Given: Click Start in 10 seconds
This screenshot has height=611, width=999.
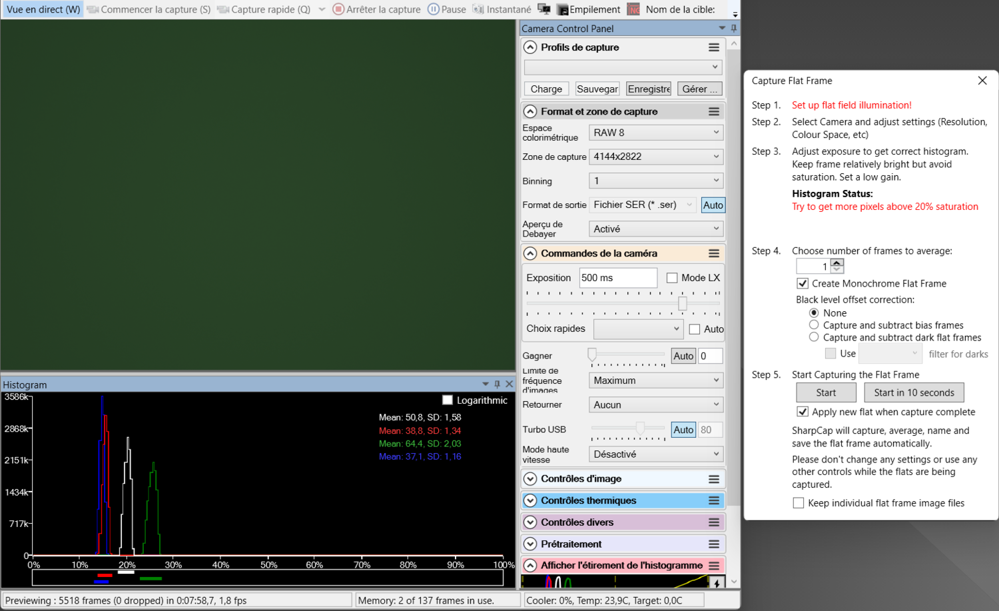Looking at the screenshot, I should click(914, 392).
